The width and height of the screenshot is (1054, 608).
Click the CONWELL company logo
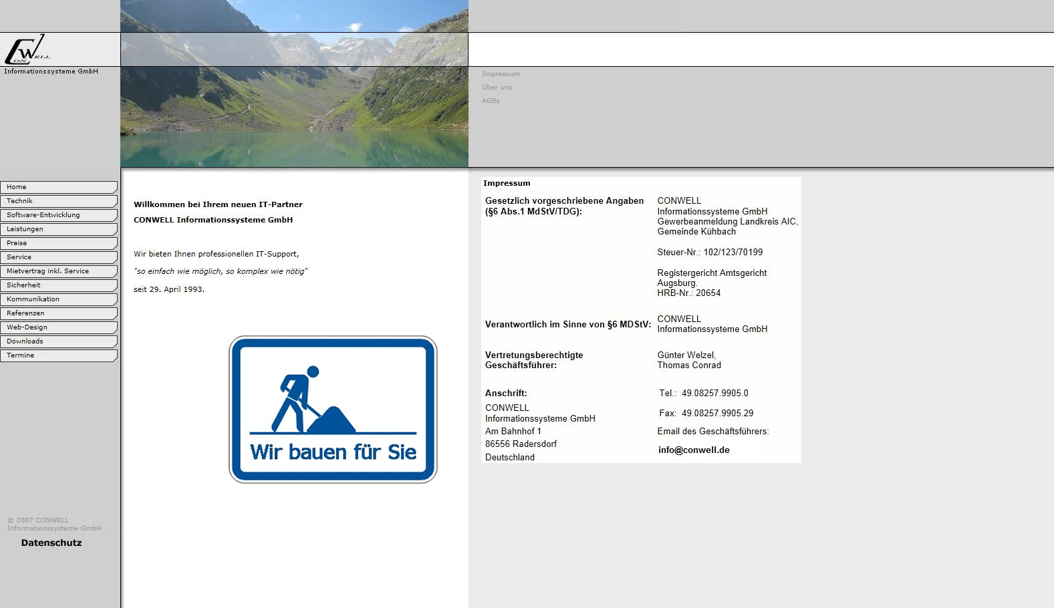coord(27,49)
